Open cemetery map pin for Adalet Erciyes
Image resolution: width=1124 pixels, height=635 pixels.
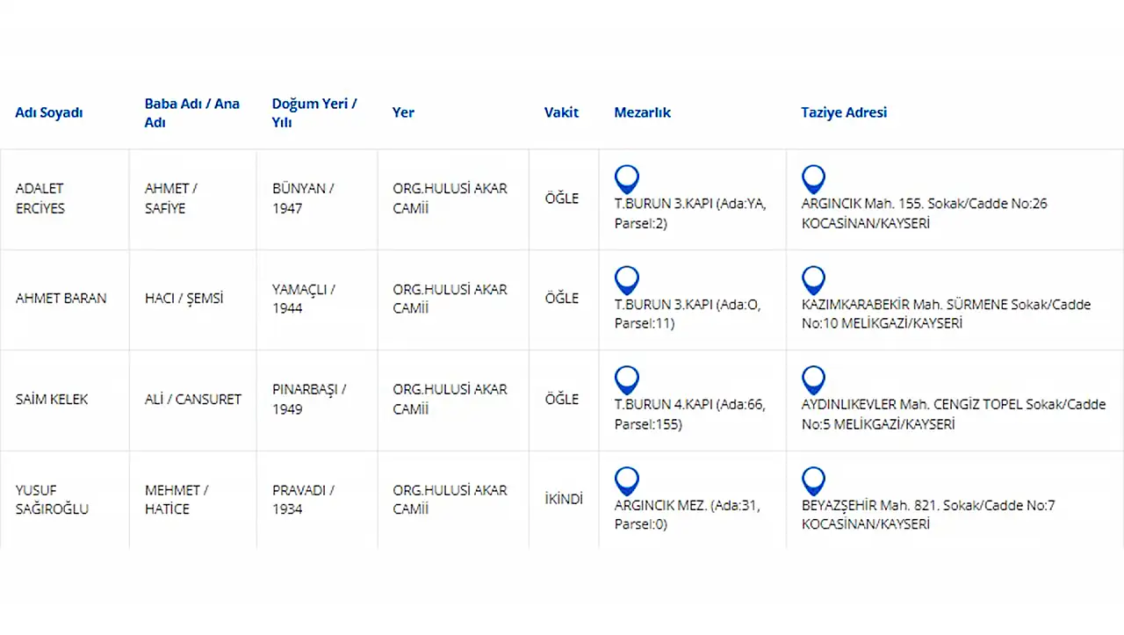click(626, 179)
